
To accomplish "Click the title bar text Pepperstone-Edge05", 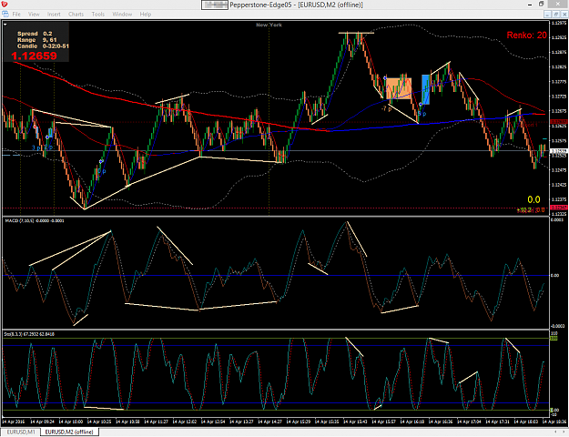I will click(x=260, y=5).
